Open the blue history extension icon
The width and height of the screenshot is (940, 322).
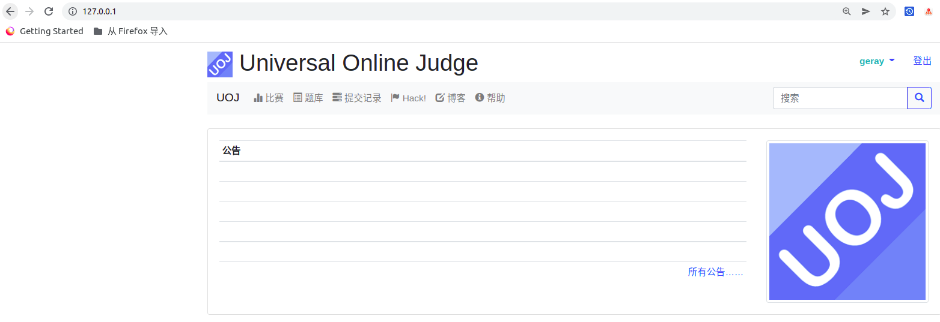tap(909, 11)
